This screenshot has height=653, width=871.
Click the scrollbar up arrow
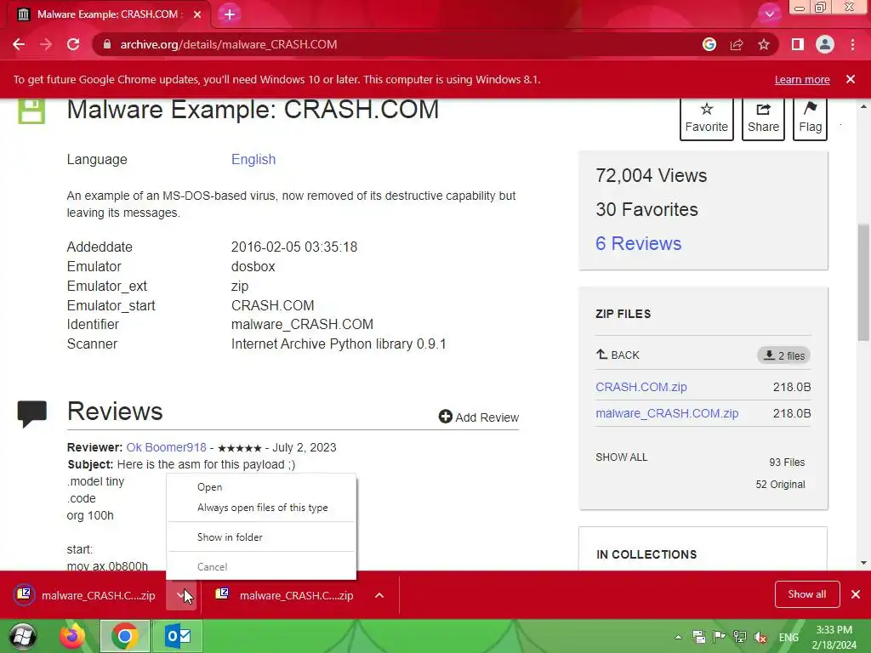point(863,106)
